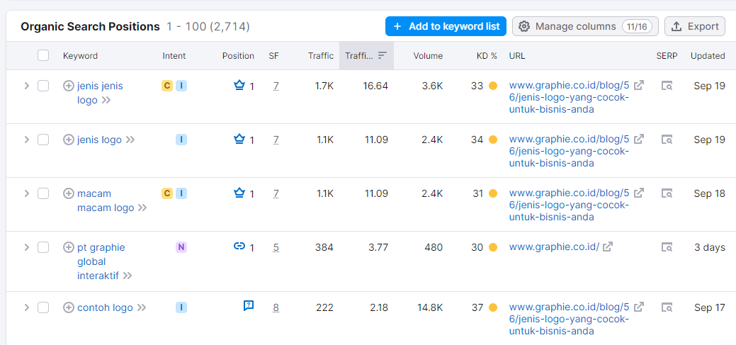Expand the macam macam logo row details
Screen dimensions: 736x345
27,193
